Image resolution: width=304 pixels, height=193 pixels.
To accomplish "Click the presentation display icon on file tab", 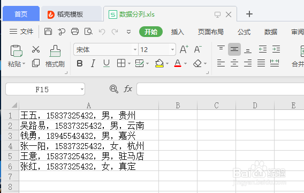I will 217,14.
